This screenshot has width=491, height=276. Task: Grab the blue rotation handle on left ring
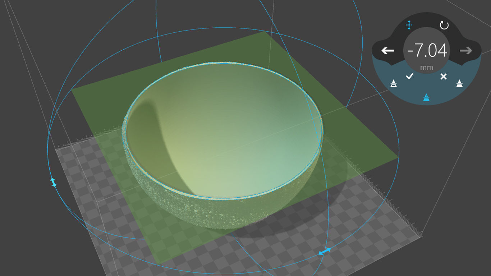[54, 182]
